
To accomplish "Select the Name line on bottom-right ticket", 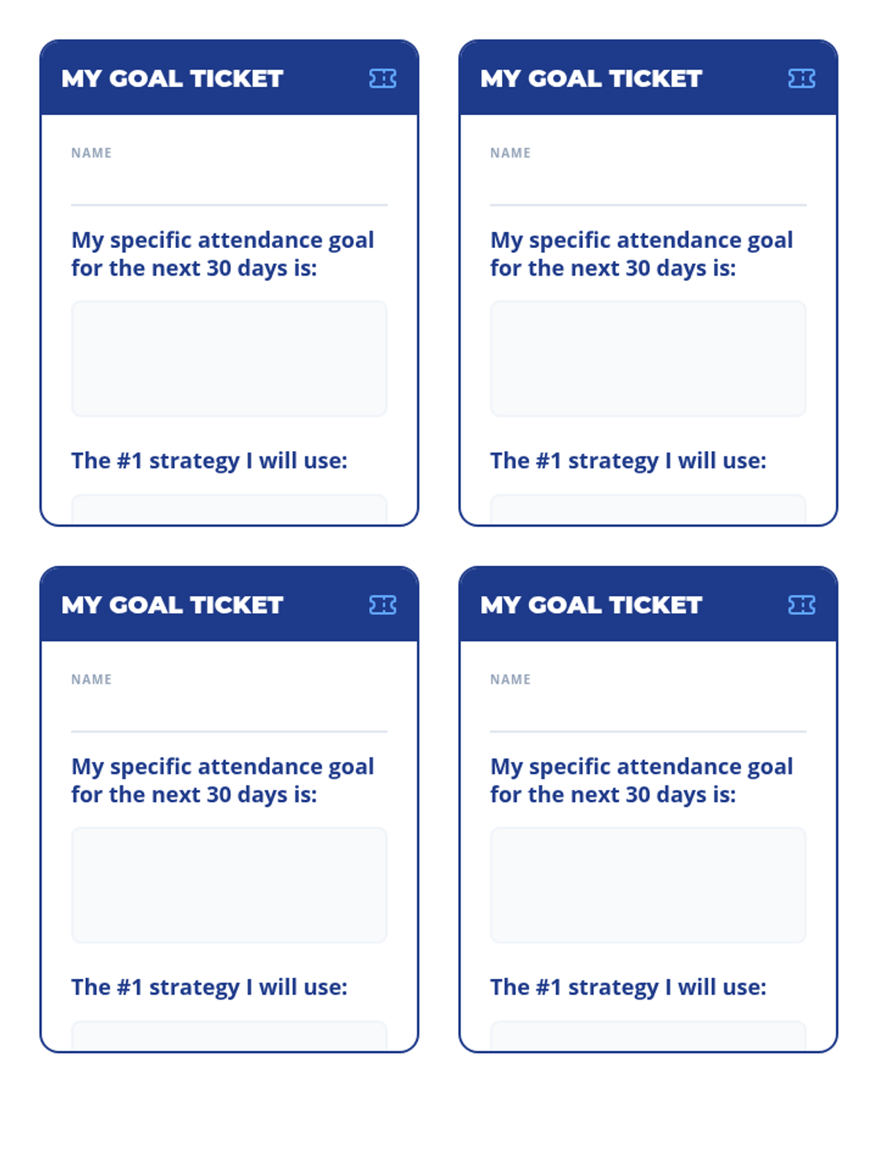I will (x=648, y=713).
